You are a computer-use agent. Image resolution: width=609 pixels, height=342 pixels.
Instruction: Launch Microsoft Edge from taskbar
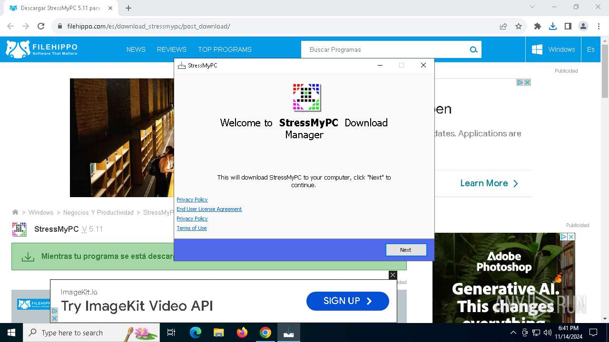196,332
